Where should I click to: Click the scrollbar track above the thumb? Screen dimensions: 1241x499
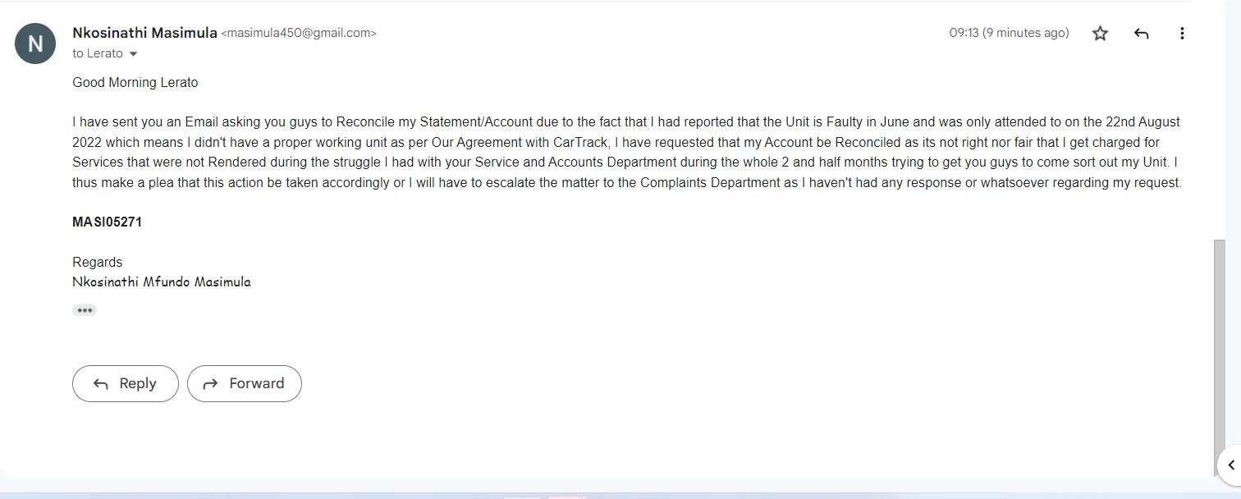(1219, 123)
